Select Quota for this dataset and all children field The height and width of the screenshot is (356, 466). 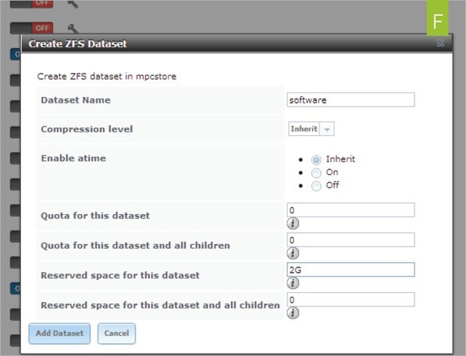point(350,240)
